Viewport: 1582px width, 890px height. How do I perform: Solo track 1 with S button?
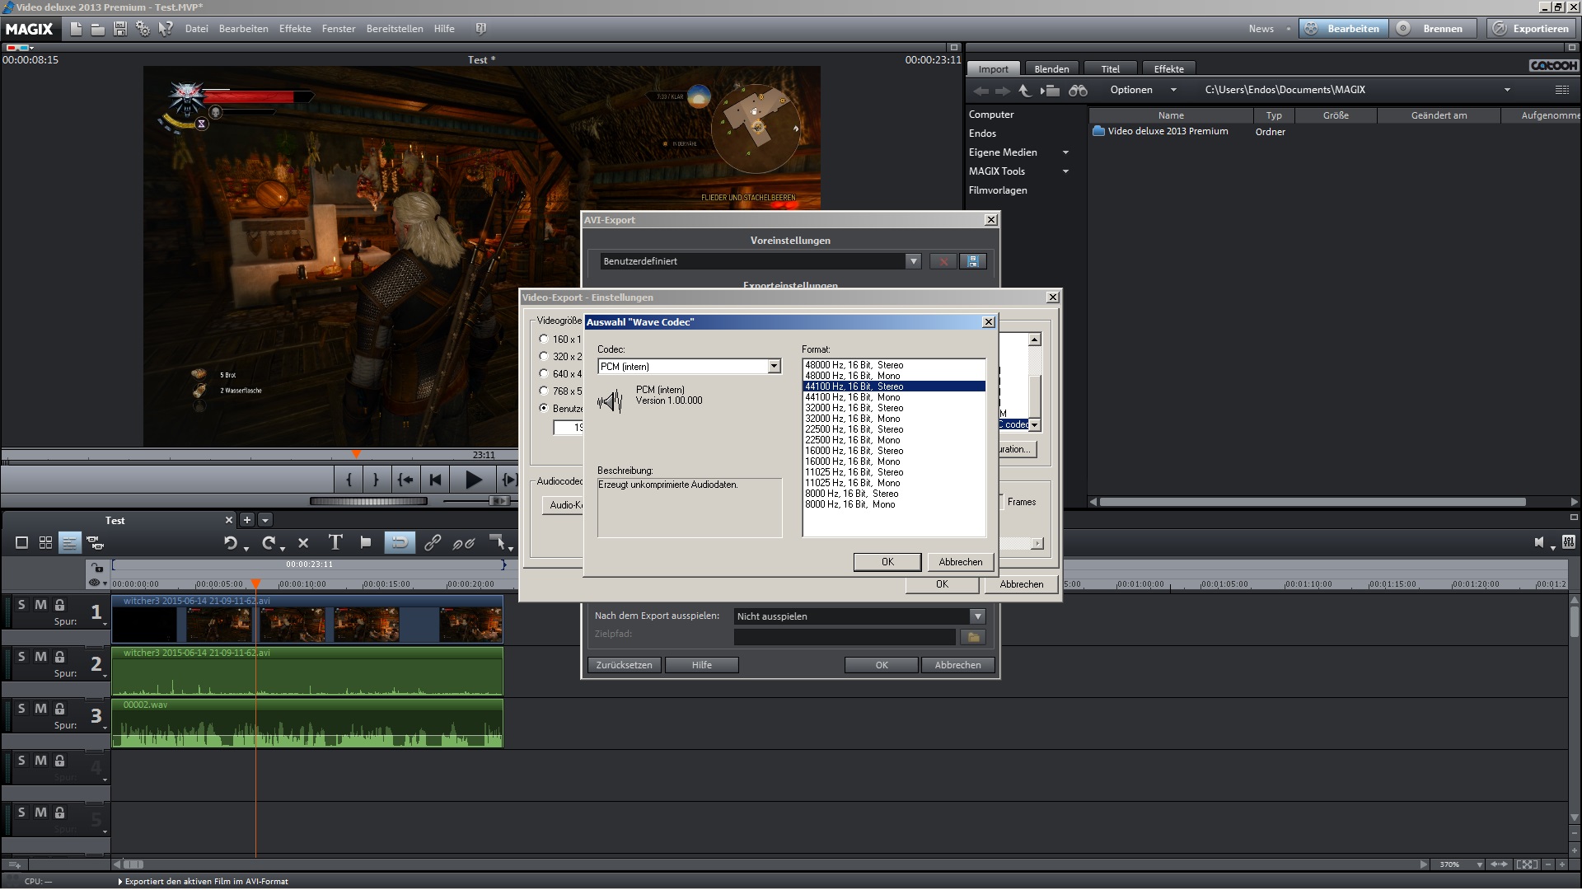(21, 605)
